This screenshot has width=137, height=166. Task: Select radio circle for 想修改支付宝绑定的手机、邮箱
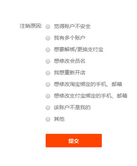(48, 96)
